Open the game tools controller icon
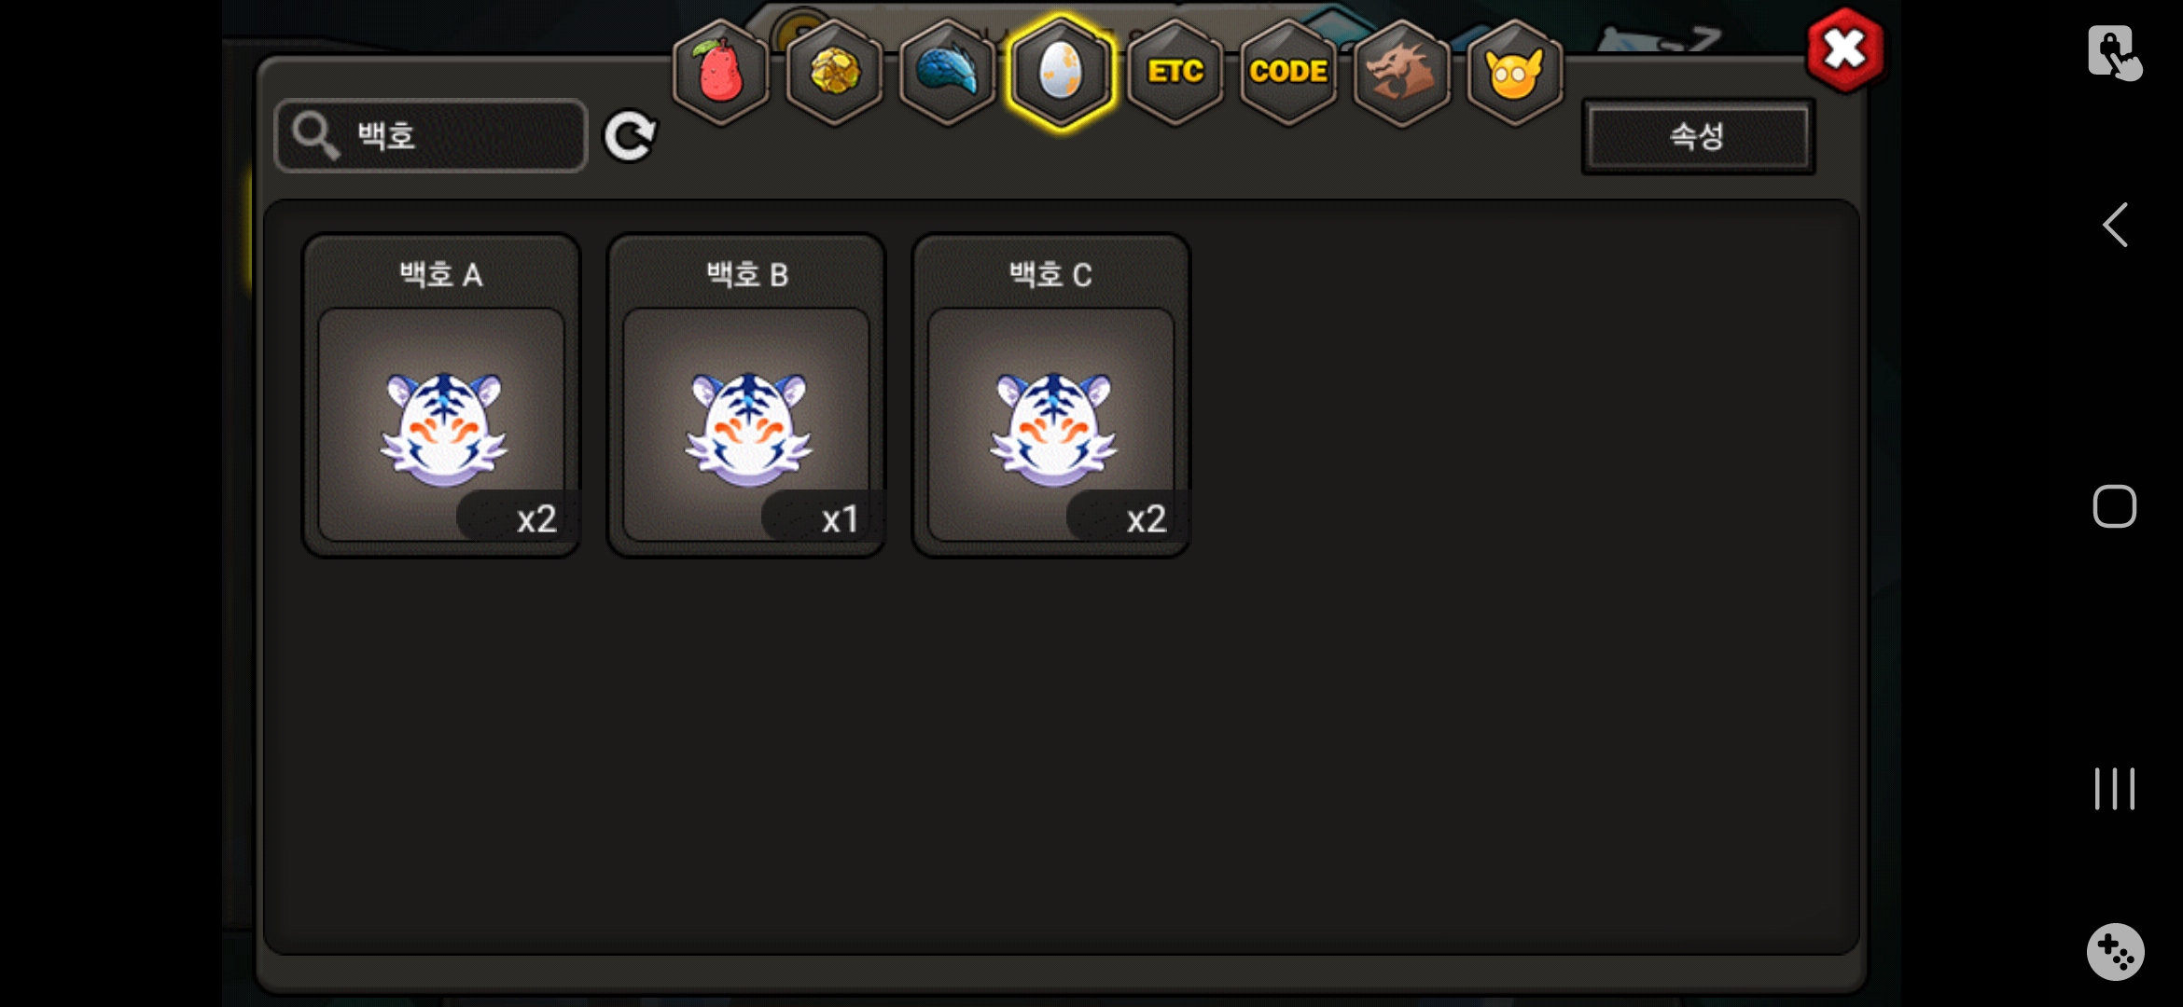This screenshot has width=2183, height=1007. pyautogui.click(x=2115, y=952)
